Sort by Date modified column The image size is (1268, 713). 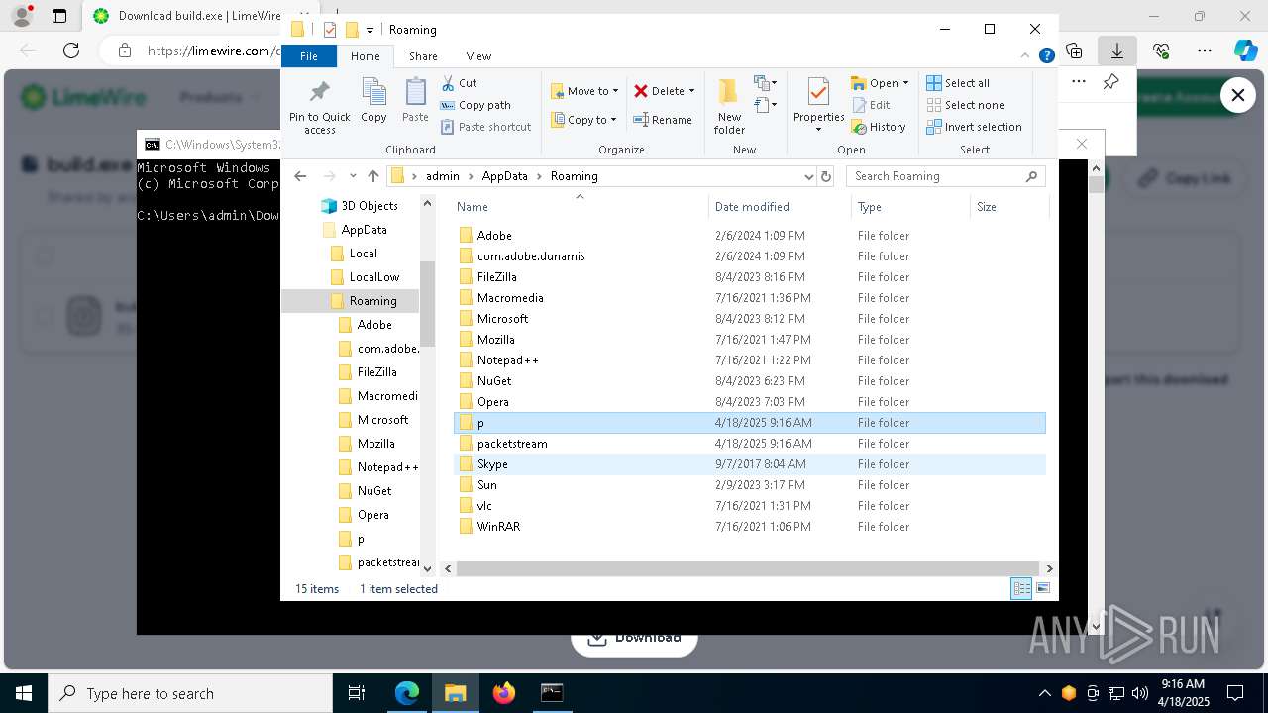point(780,207)
